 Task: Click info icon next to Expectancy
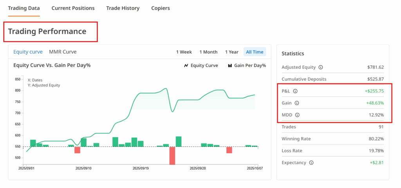[x=311, y=163]
